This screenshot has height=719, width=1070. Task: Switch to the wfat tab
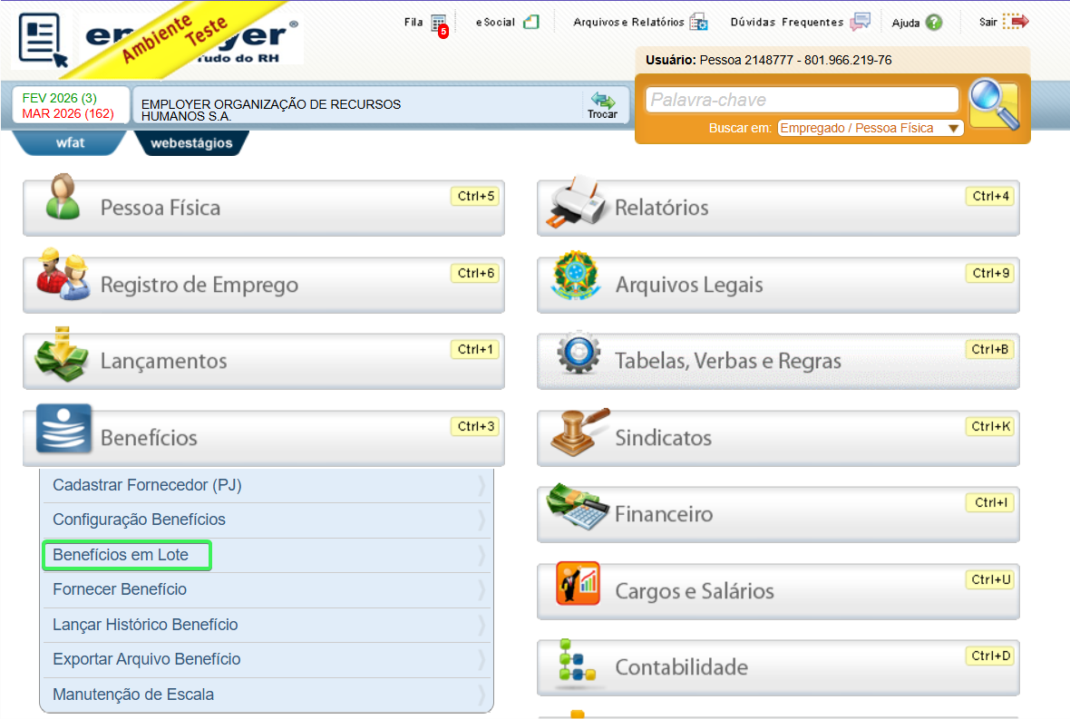pos(71,143)
